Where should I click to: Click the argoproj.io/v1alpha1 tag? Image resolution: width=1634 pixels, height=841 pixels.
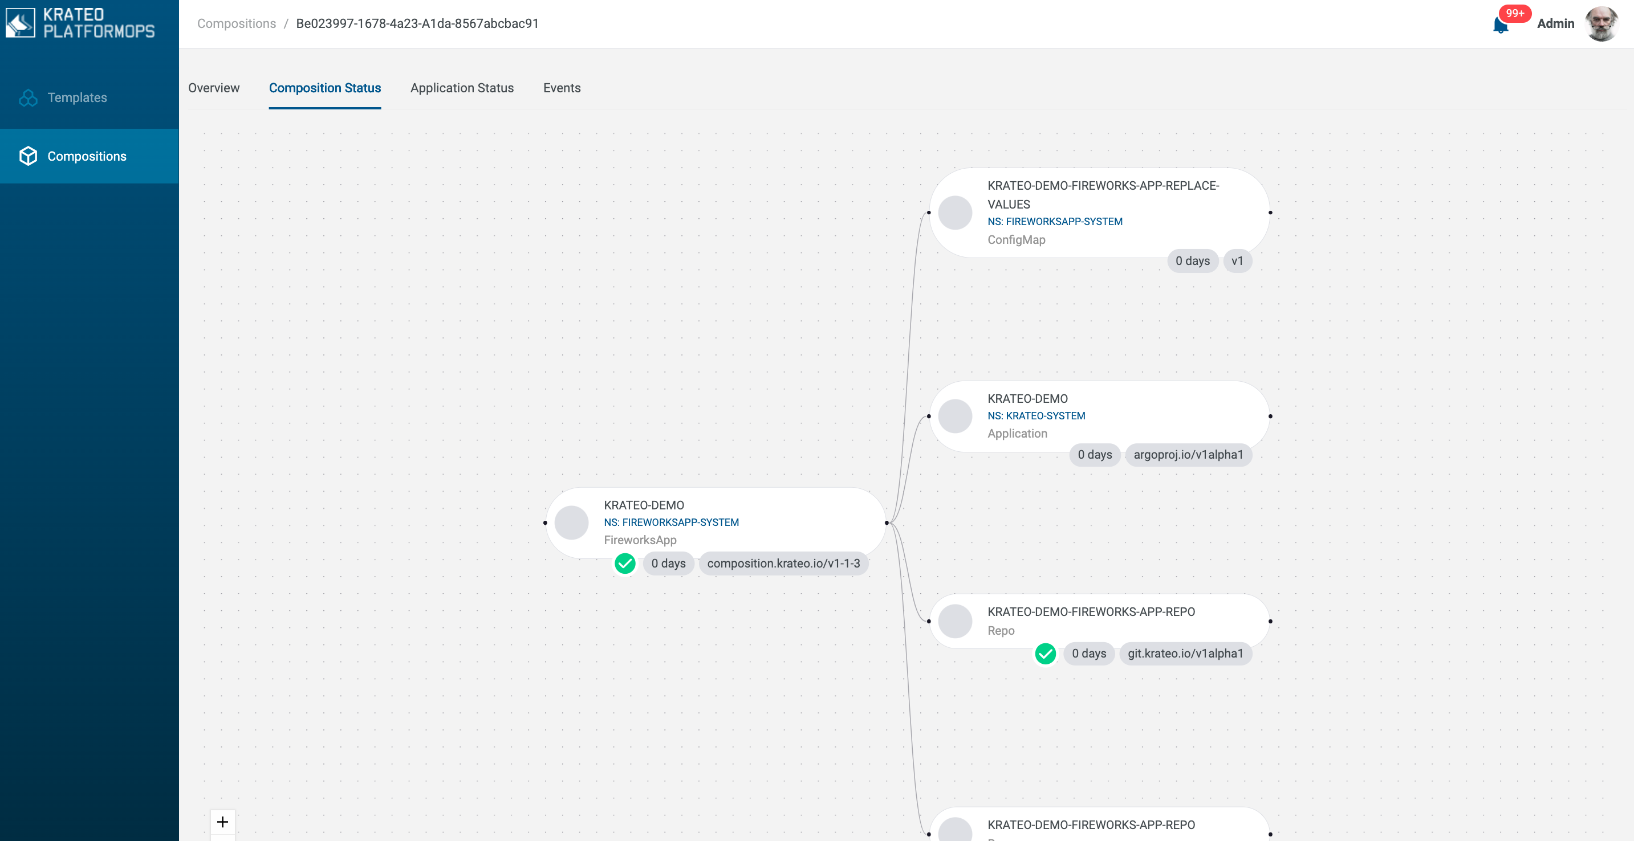[x=1188, y=455]
